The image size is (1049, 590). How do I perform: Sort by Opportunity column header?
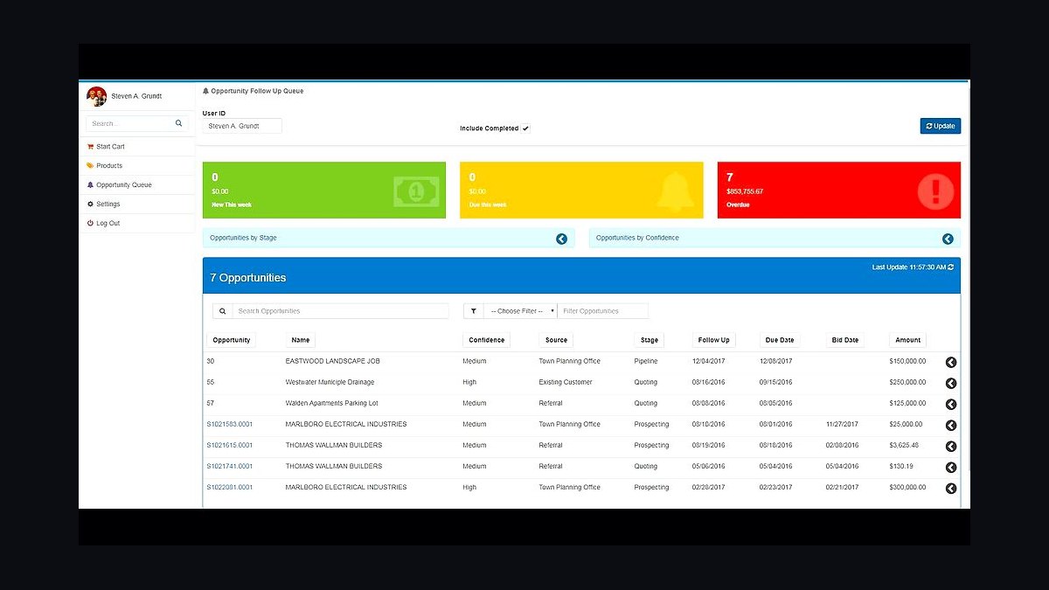(x=232, y=340)
